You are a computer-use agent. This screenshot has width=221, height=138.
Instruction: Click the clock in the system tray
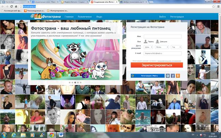[213, 135]
